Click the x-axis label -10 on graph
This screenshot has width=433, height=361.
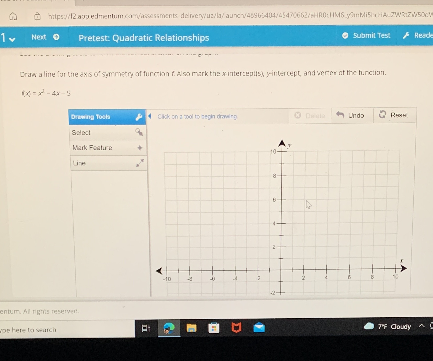pos(167,279)
